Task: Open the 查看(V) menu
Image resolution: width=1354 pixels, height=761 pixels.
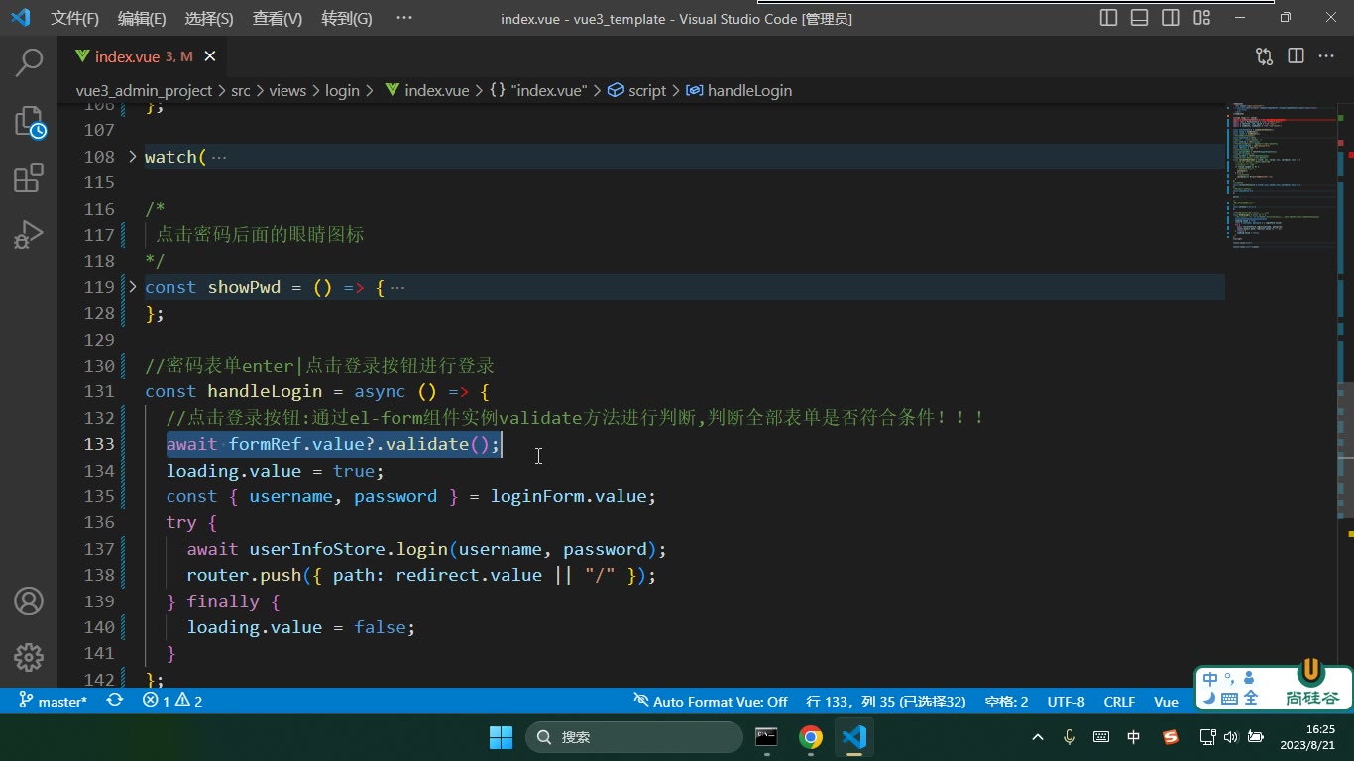Action: point(278,18)
